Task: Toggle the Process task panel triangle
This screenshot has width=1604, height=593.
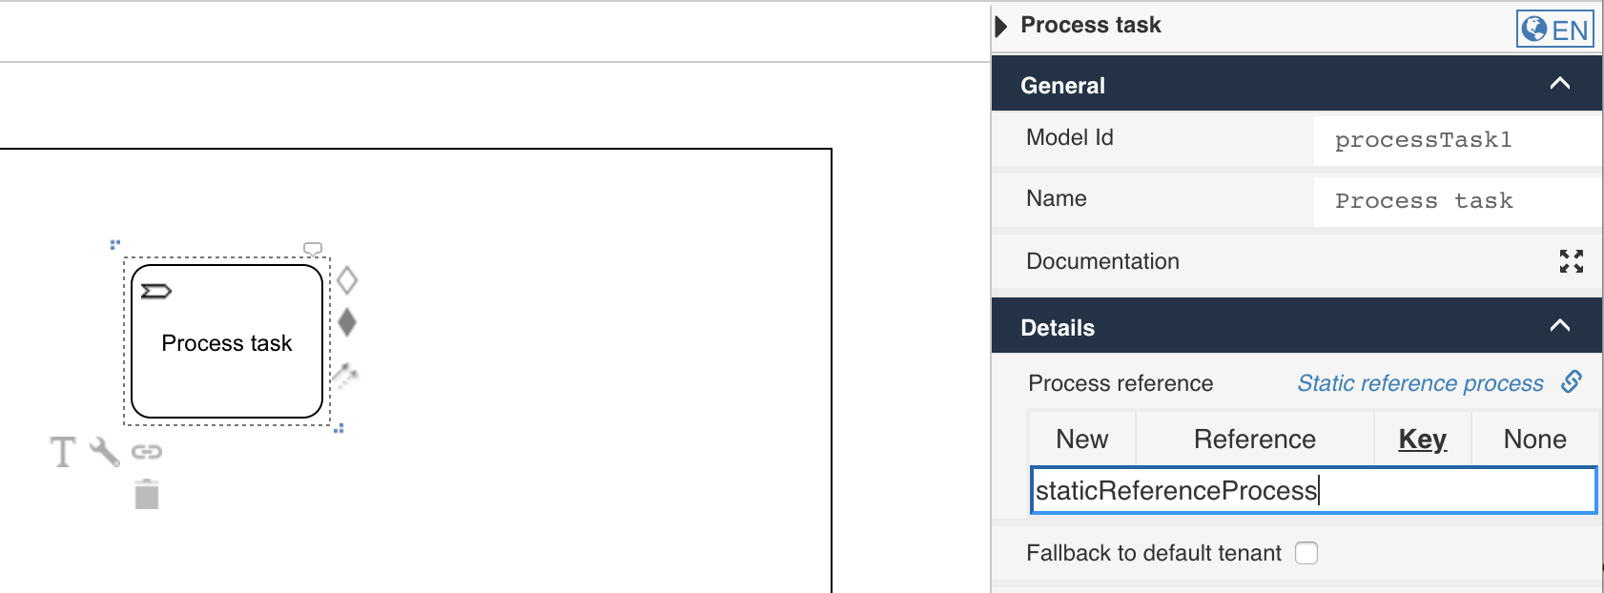Action: pos(1001,26)
